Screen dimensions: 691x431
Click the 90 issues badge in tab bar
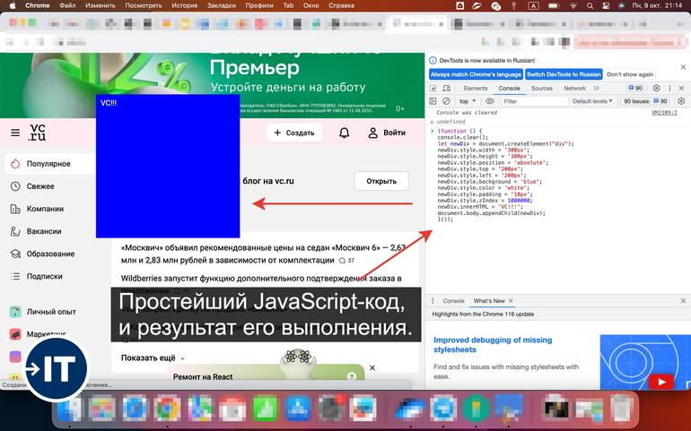[x=635, y=89]
